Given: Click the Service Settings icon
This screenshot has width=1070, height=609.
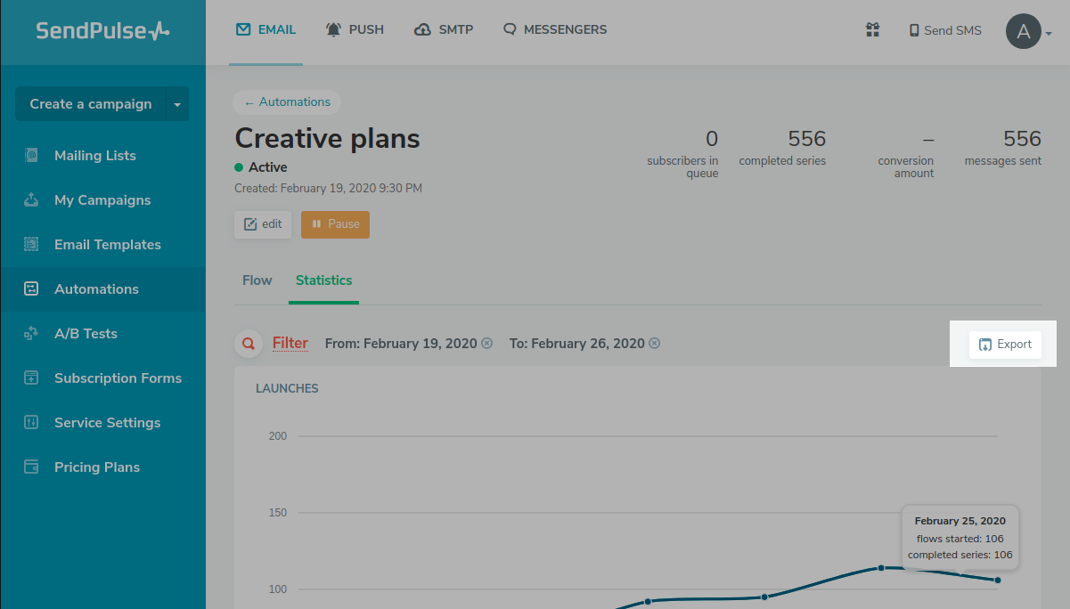Looking at the screenshot, I should pyautogui.click(x=31, y=423).
